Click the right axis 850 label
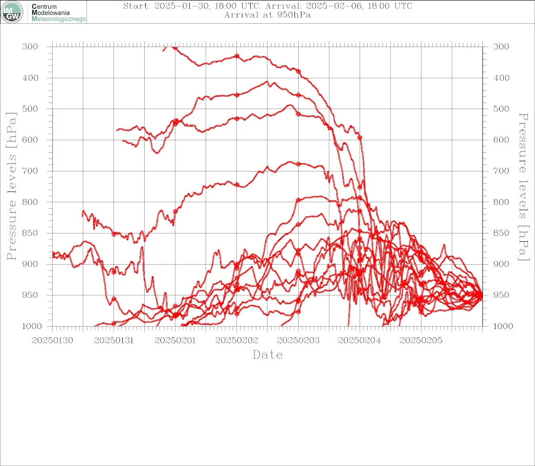 tap(501, 233)
